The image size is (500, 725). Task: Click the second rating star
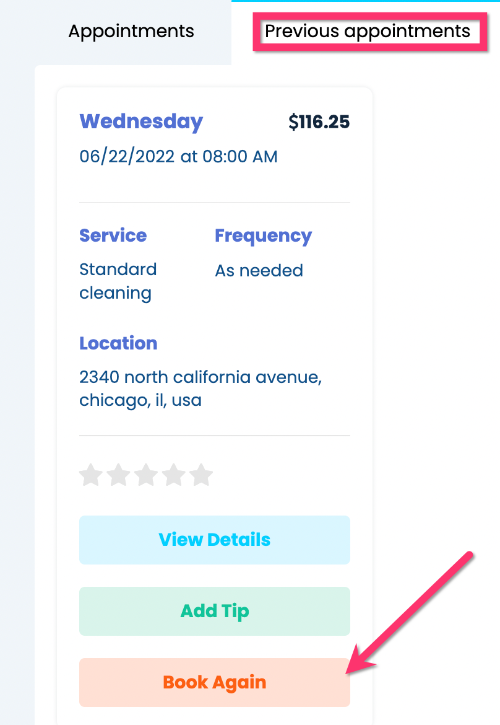(x=118, y=476)
